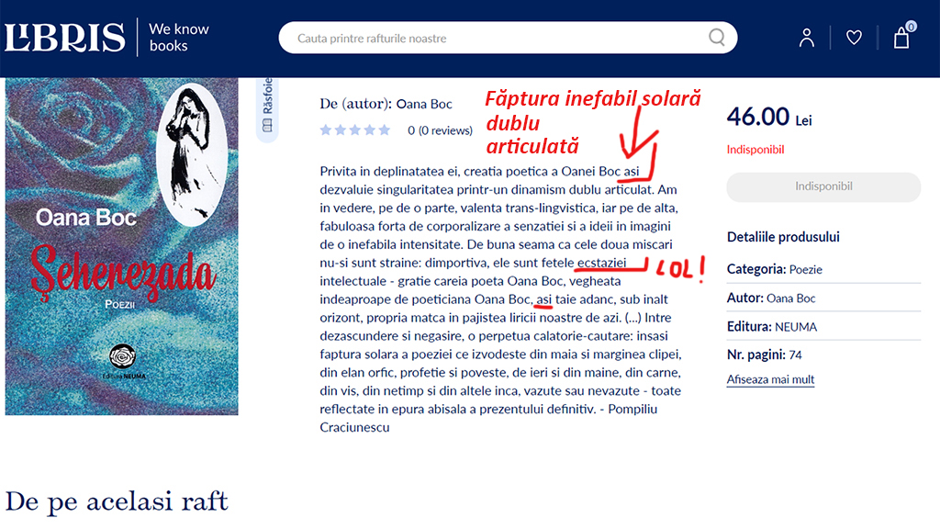Open the '0 (0 reviews)' link
The image size is (940, 529).
click(x=440, y=130)
